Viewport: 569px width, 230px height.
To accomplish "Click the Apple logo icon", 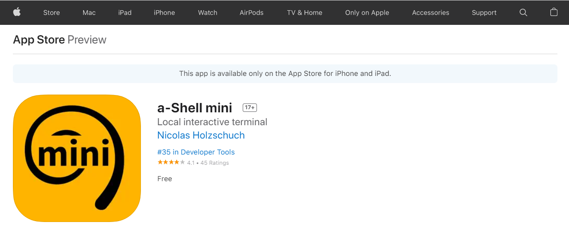I will (17, 12).
